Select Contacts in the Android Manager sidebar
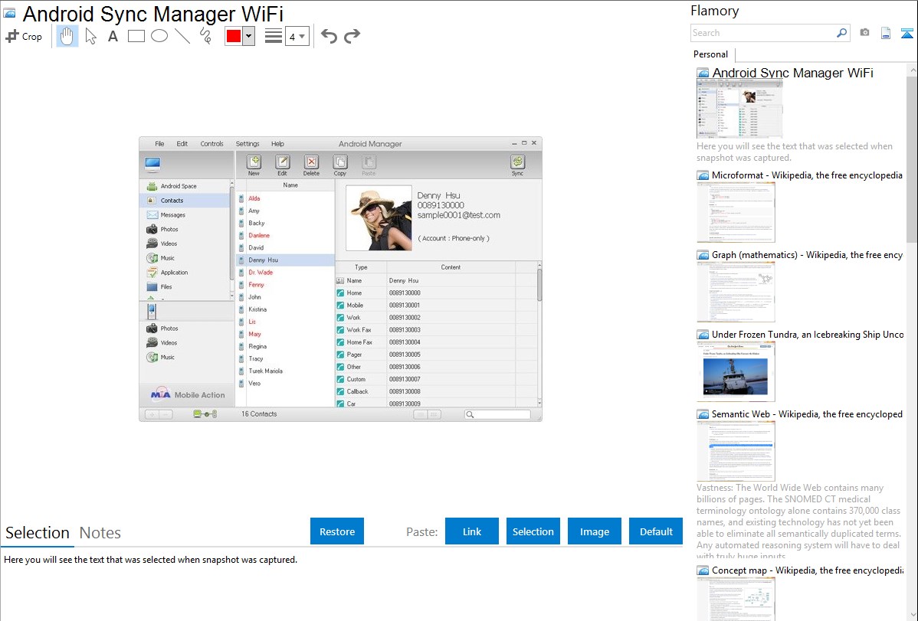This screenshot has height=621, width=918. click(x=186, y=201)
